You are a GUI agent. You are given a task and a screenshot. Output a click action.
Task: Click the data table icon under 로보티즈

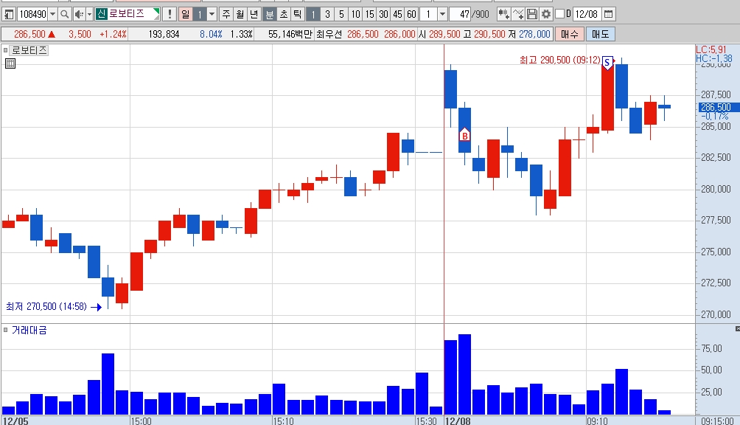coord(10,63)
